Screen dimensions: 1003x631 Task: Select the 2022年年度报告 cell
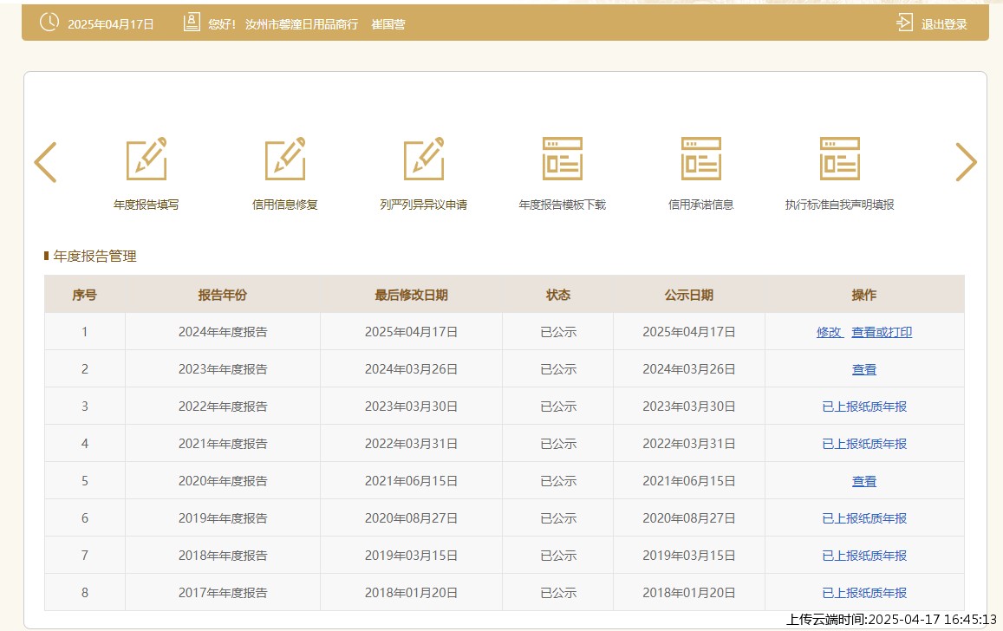point(223,406)
